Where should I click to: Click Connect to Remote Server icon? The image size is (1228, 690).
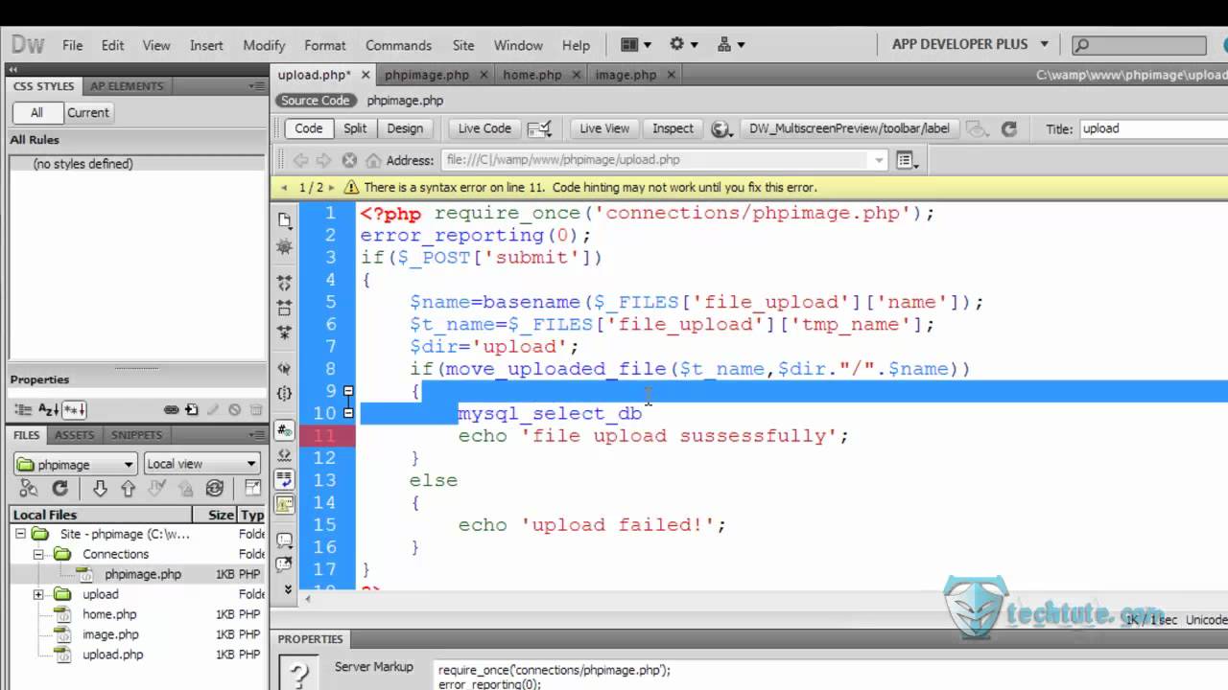[29, 489]
